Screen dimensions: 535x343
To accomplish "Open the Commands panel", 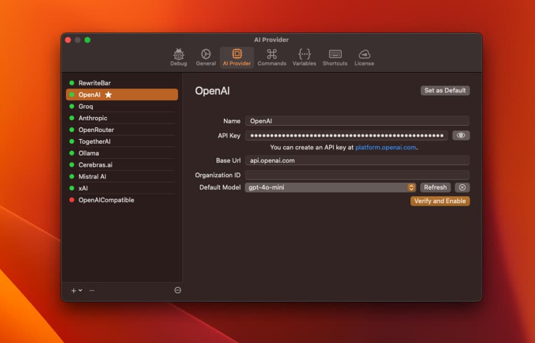I will (x=271, y=57).
